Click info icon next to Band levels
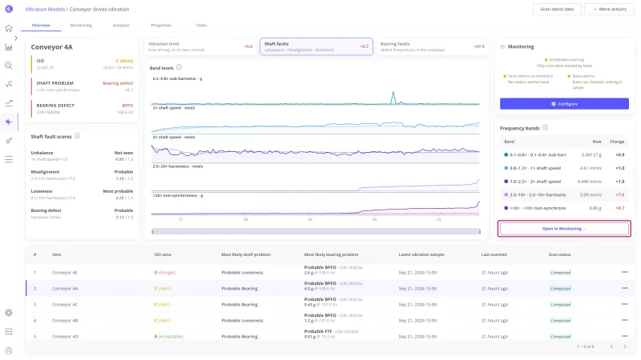The height and width of the screenshot is (360, 641). click(x=179, y=67)
